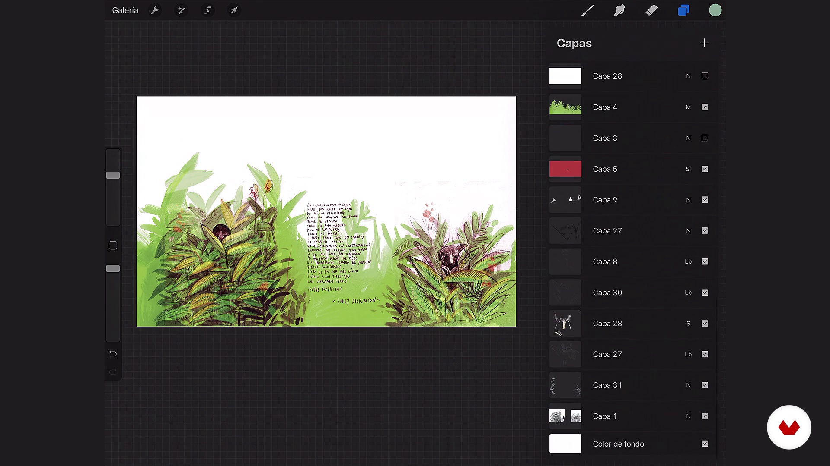Hide the Capa 9 layer
Image resolution: width=830 pixels, height=466 pixels.
(x=705, y=200)
